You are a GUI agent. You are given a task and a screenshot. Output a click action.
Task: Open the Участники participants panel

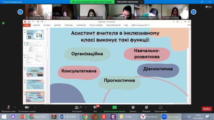click(77, 109)
